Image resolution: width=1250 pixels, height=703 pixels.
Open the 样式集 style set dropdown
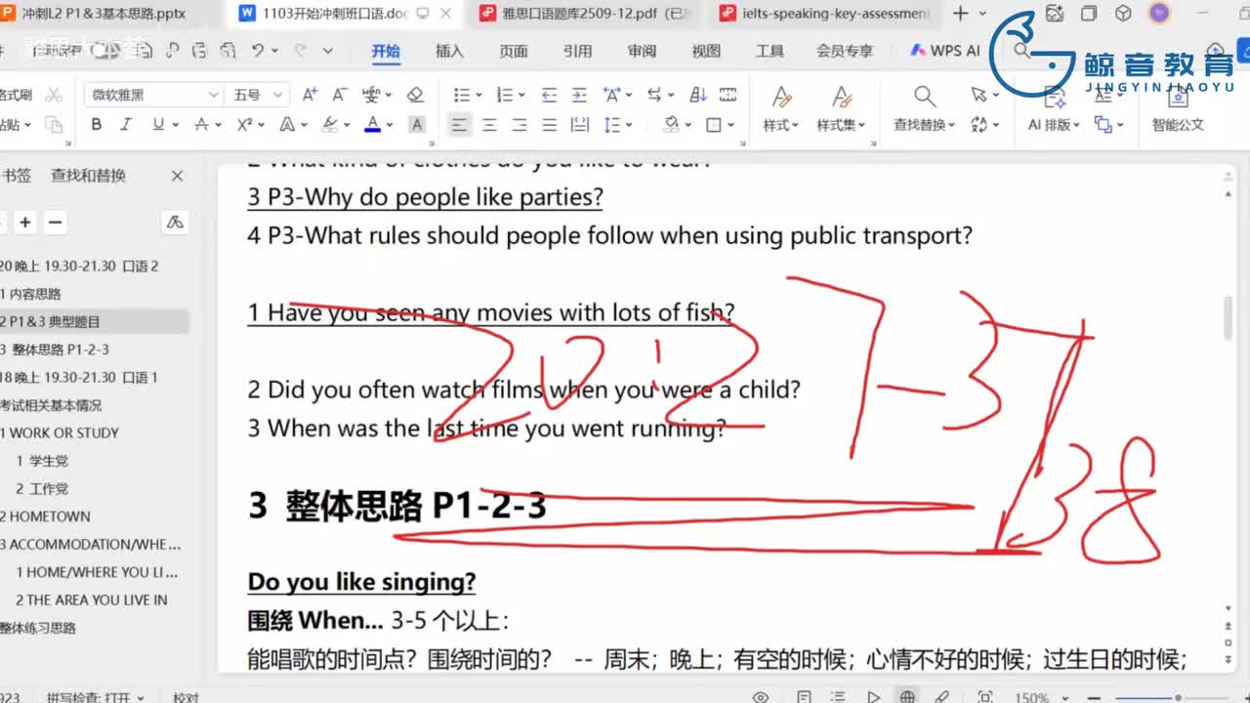point(841,125)
